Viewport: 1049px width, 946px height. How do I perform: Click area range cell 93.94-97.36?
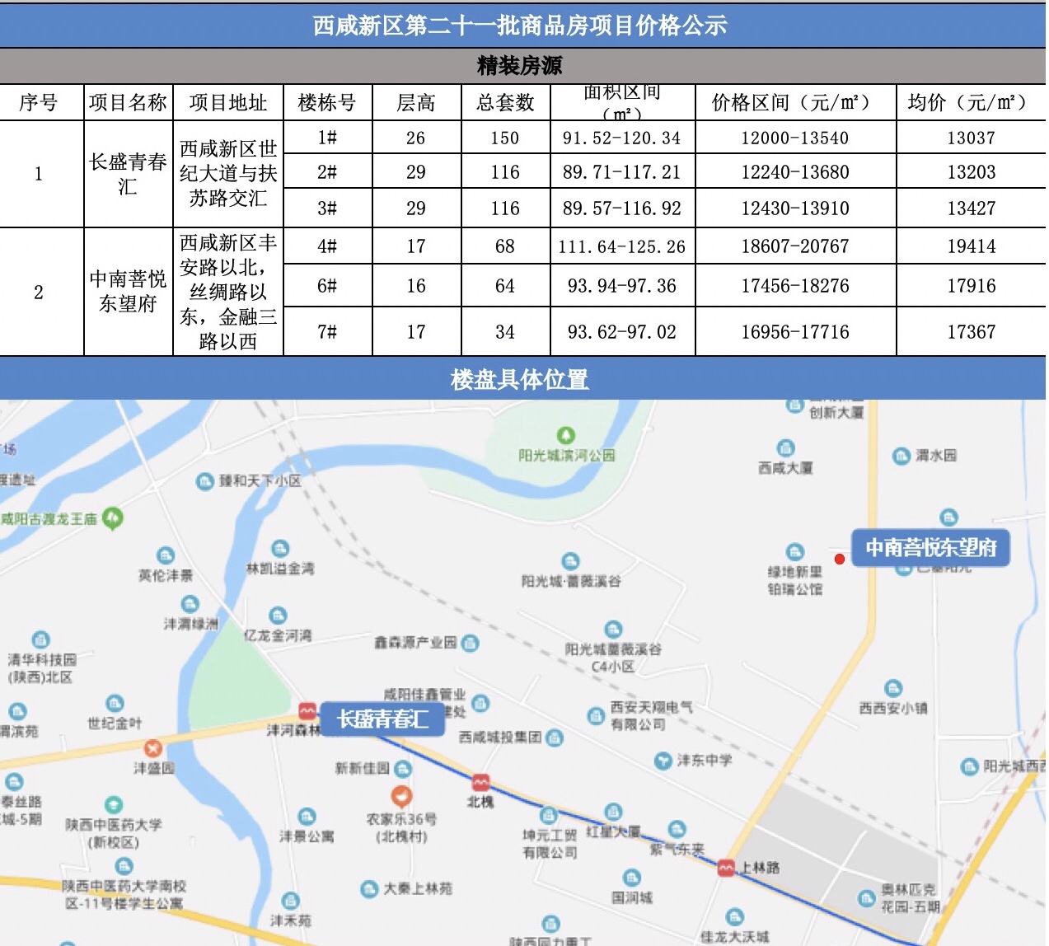point(622,286)
